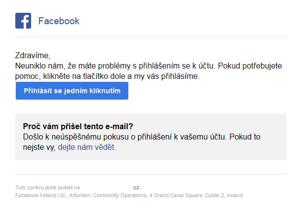Viewport: 302px width, 212px height.
Task: Click the Facebook header title text
Action: 59,21
